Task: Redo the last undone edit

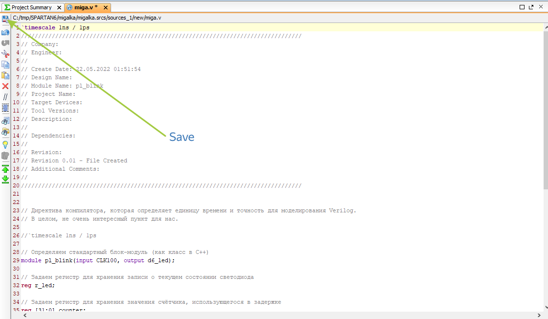Action: 5,43
